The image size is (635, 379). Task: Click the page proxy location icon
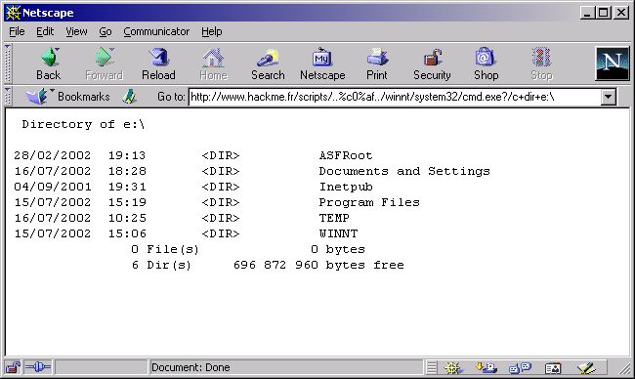click(x=130, y=97)
